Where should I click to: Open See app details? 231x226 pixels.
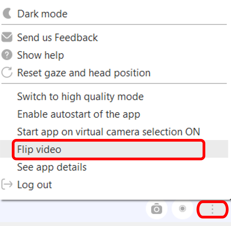(52, 167)
